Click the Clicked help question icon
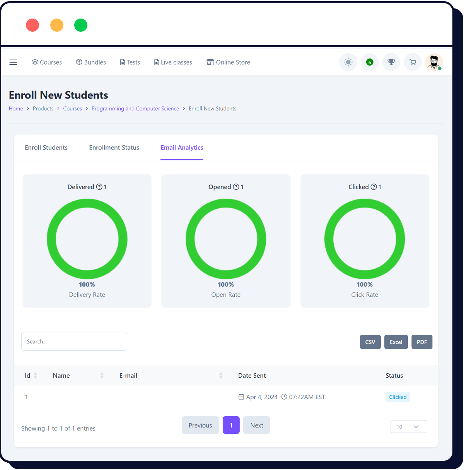 (374, 187)
